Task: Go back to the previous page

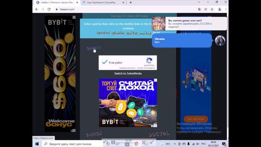Action: click(x=37, y=9)
